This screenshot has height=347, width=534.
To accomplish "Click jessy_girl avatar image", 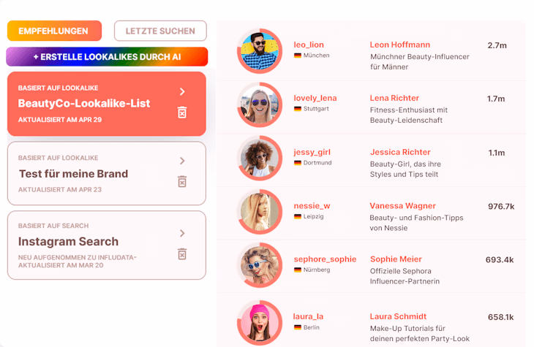I will click(260, 159).
